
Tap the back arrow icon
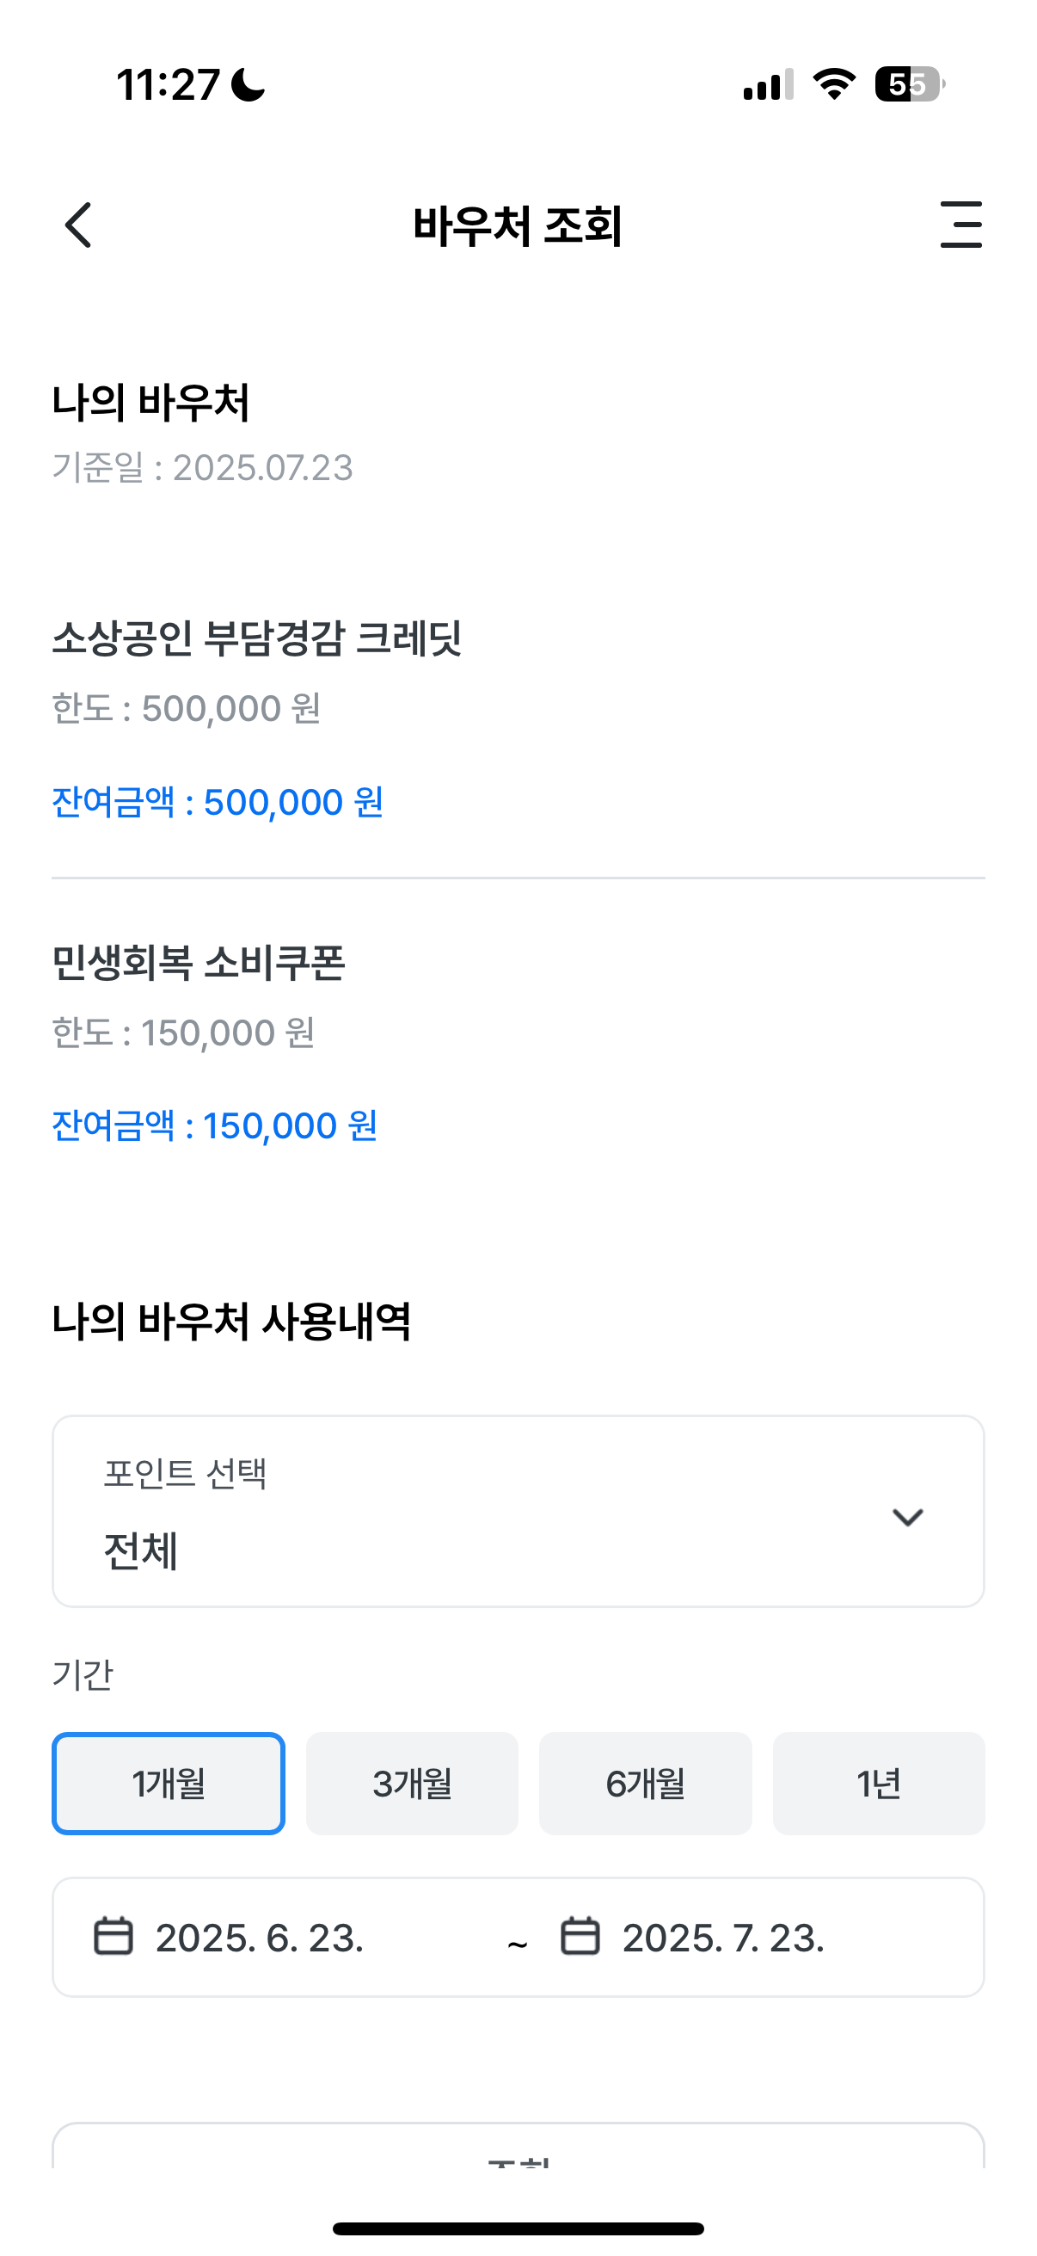78,225
